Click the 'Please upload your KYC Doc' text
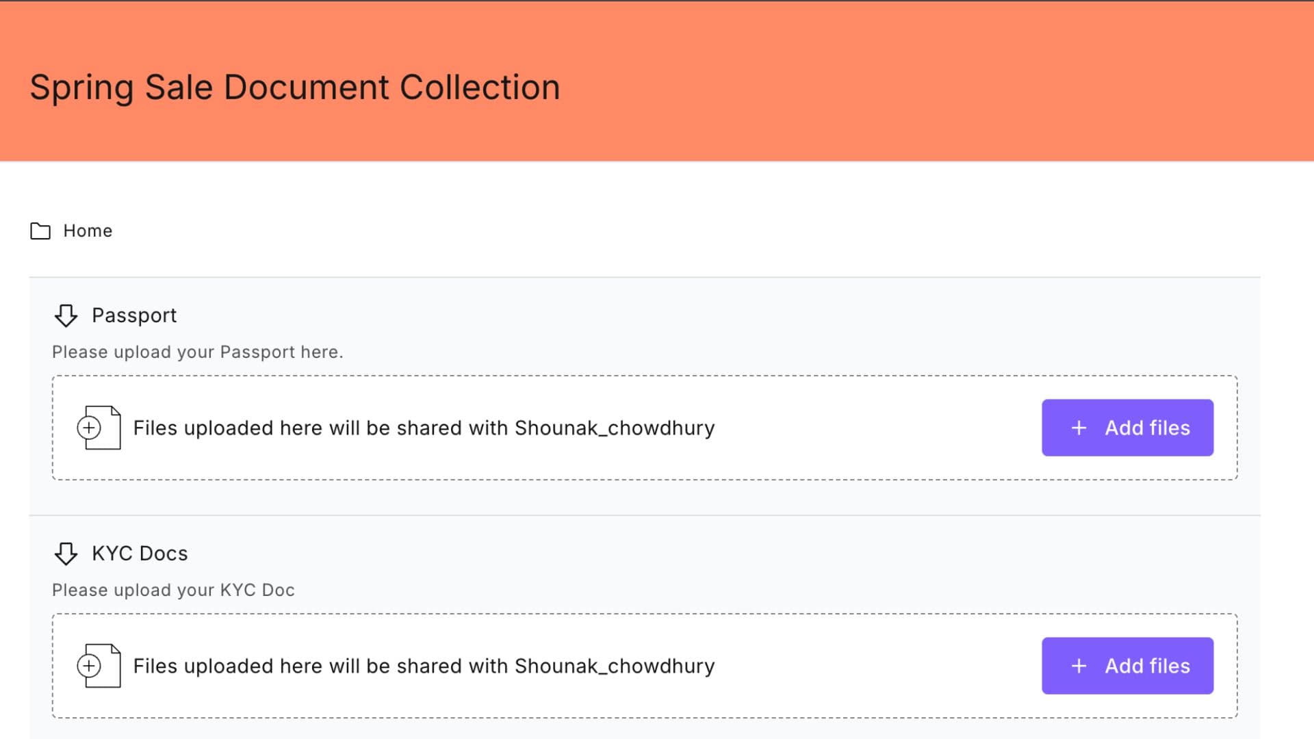 click(173, 591)
